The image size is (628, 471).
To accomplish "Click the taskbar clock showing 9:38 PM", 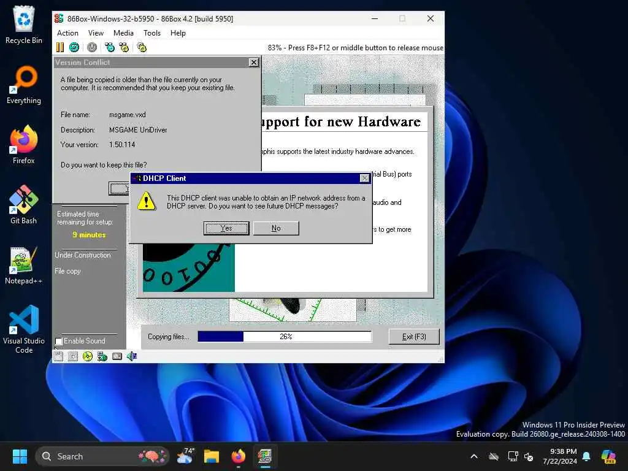I will (x=560, y=456).
